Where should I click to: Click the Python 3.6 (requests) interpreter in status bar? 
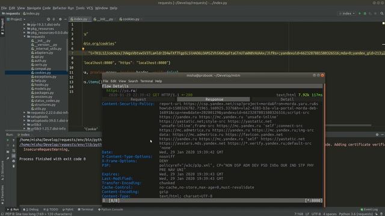356,214
